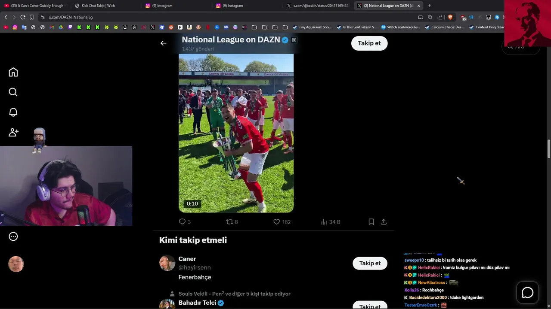Go back using the arrow beside the profile name
This screenshot has width=551, height=309.
pos(163,43)
